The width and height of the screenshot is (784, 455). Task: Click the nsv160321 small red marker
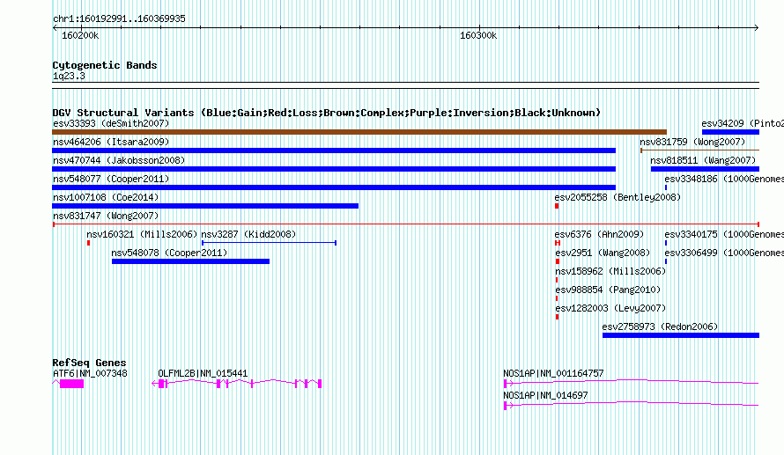(88, 243)
